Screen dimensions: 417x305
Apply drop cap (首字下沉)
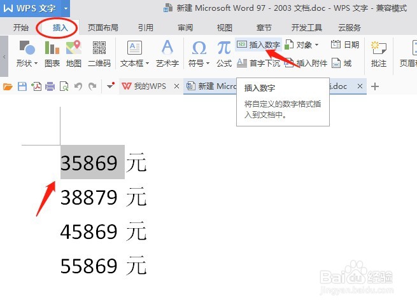click(258, 63)
